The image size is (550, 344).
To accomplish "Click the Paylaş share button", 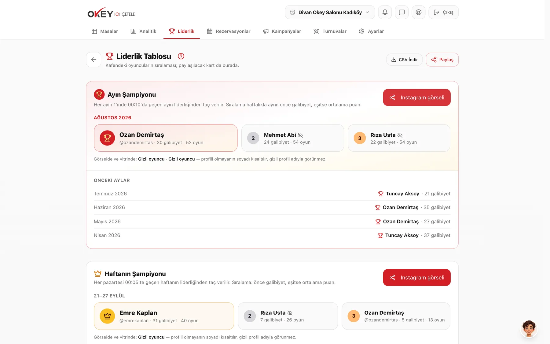I will pyautogui.click(x=442, y=60).
